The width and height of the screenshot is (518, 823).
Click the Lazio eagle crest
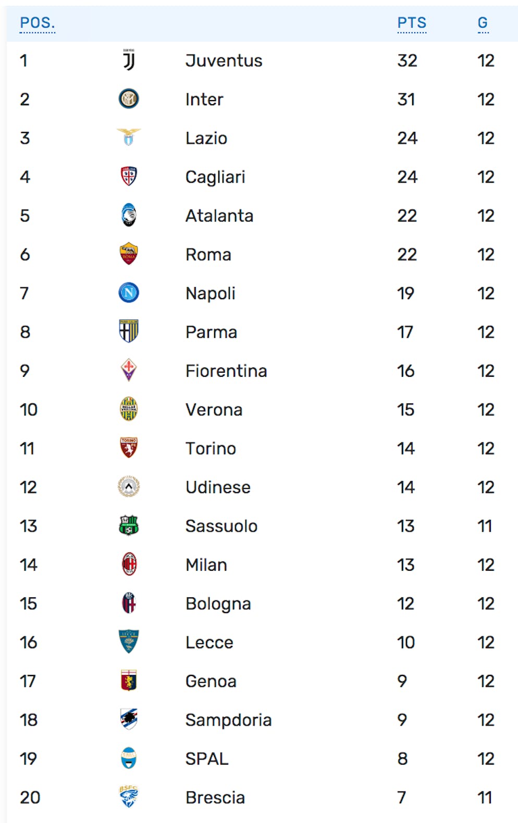click(129, 138)
